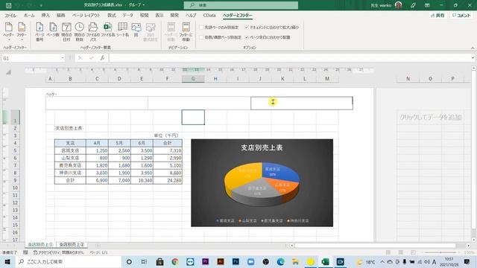Click the right header section box
The image size is (477, 268).
[302, 103]
